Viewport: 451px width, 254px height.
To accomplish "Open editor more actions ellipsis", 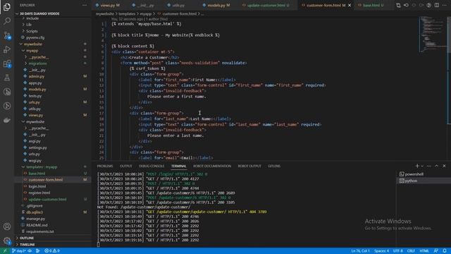I will (x=445, y=5).
